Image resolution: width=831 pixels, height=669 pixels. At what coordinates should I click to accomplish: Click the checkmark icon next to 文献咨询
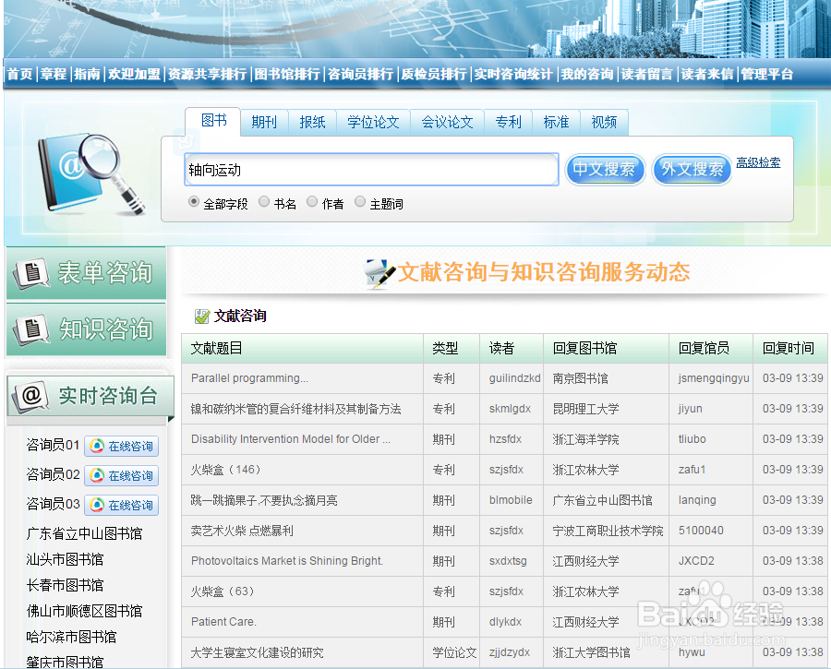202,317
